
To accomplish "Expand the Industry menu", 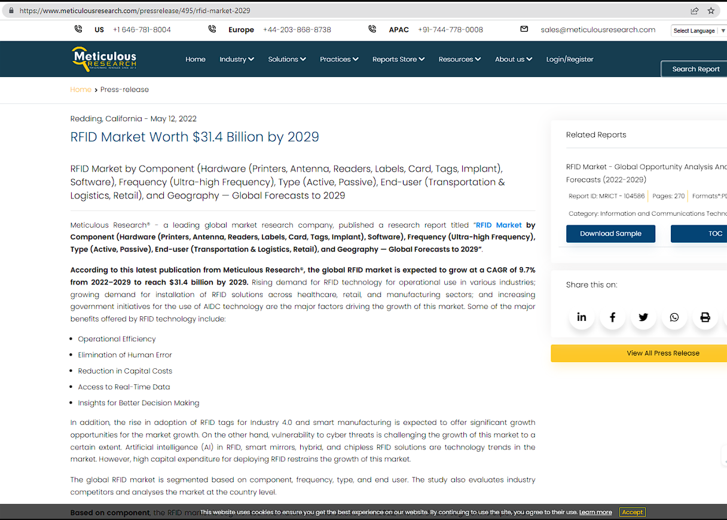I will point(237,59).
